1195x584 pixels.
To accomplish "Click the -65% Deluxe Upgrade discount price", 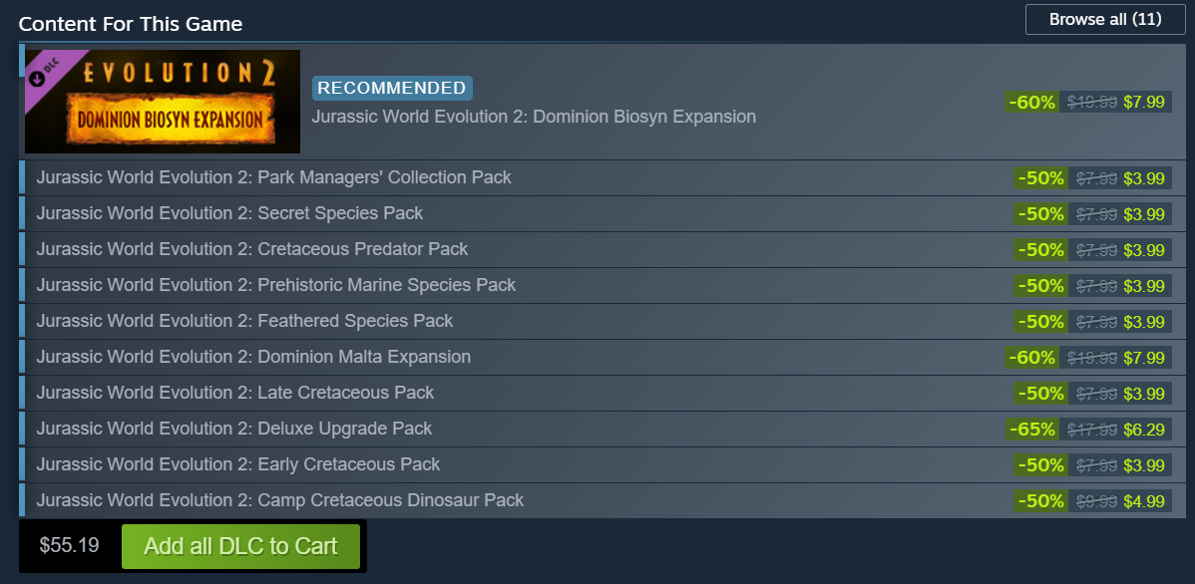I will click(1088, 430).
